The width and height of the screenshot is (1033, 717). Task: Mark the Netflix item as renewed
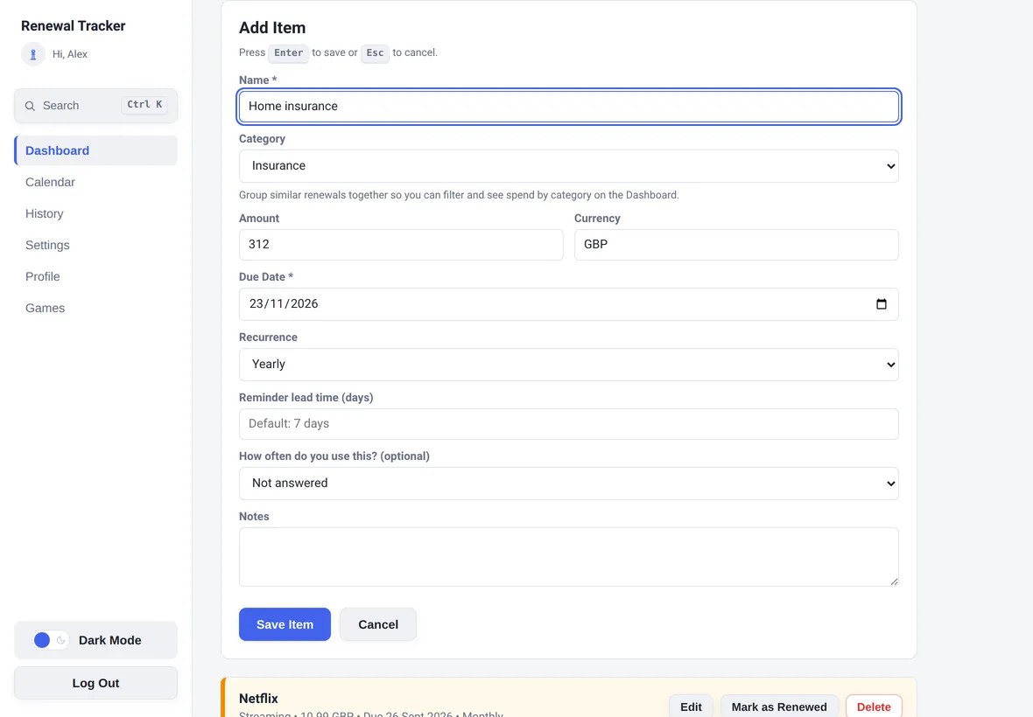(x=779, y=707)
